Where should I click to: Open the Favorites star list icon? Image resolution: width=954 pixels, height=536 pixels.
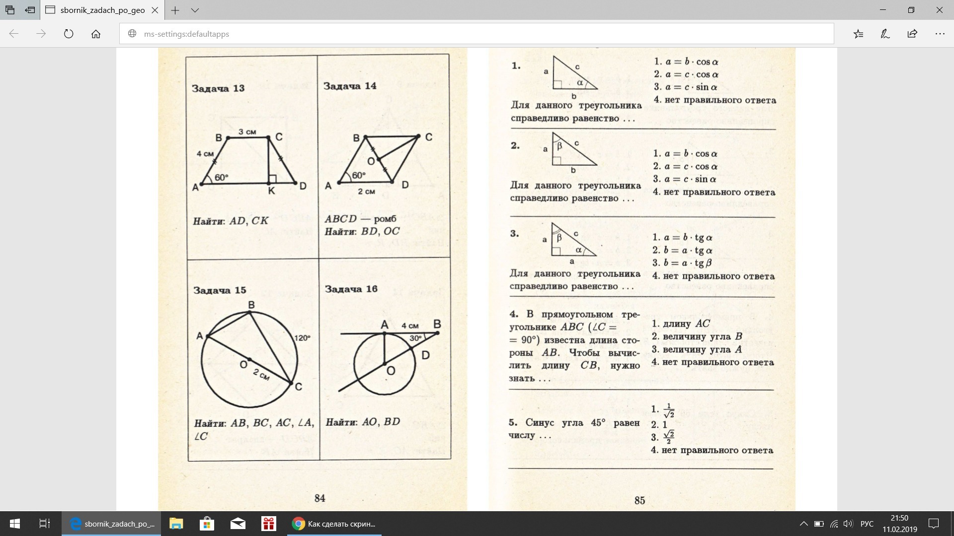(859, 34)
